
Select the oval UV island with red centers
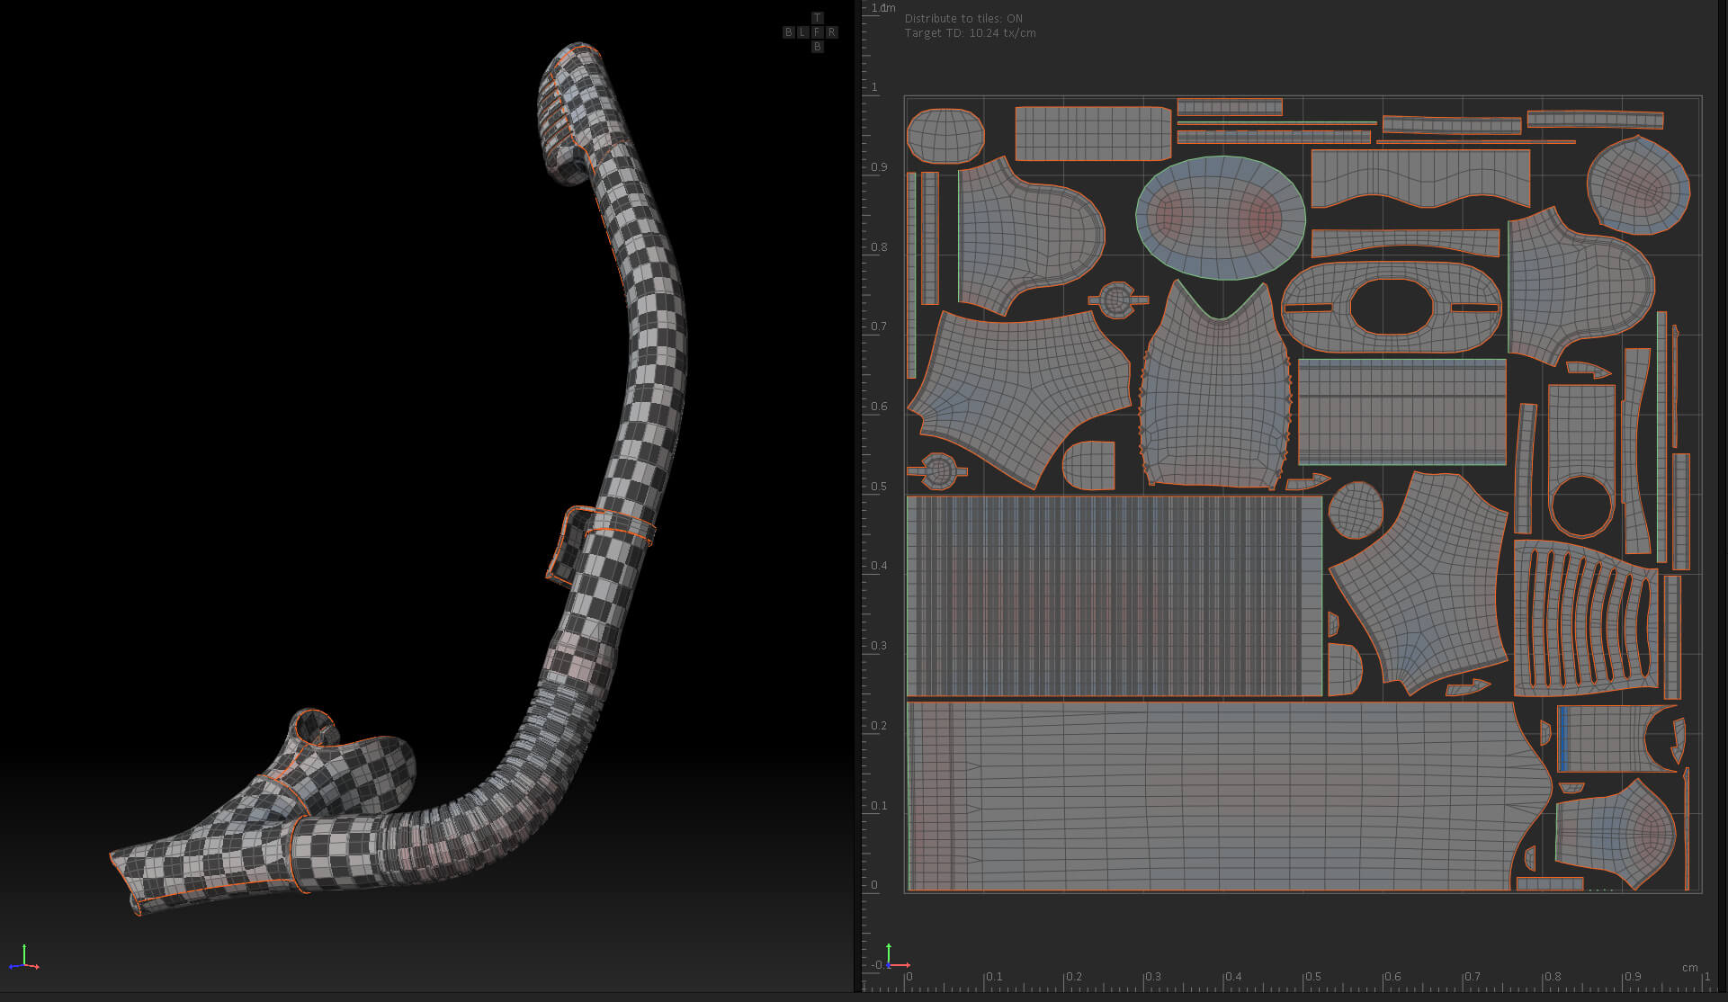(1220, 218)
